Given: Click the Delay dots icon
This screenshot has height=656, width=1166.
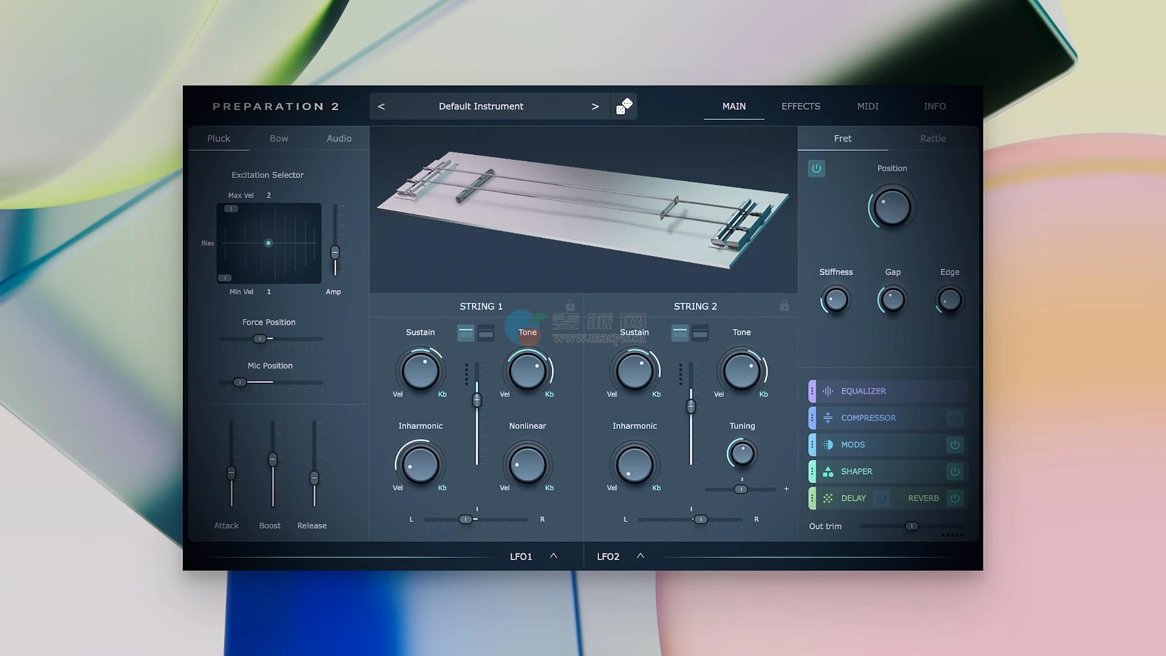Looking at the screenshot, I should click(828, 498).
